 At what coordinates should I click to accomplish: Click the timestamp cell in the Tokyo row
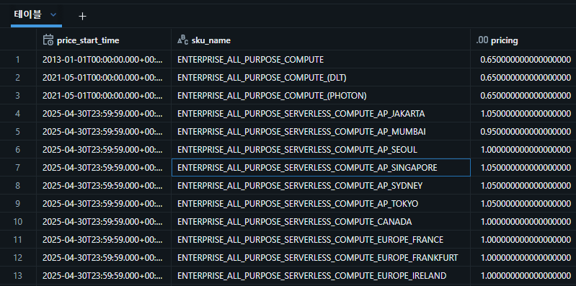tap(104, 203)
